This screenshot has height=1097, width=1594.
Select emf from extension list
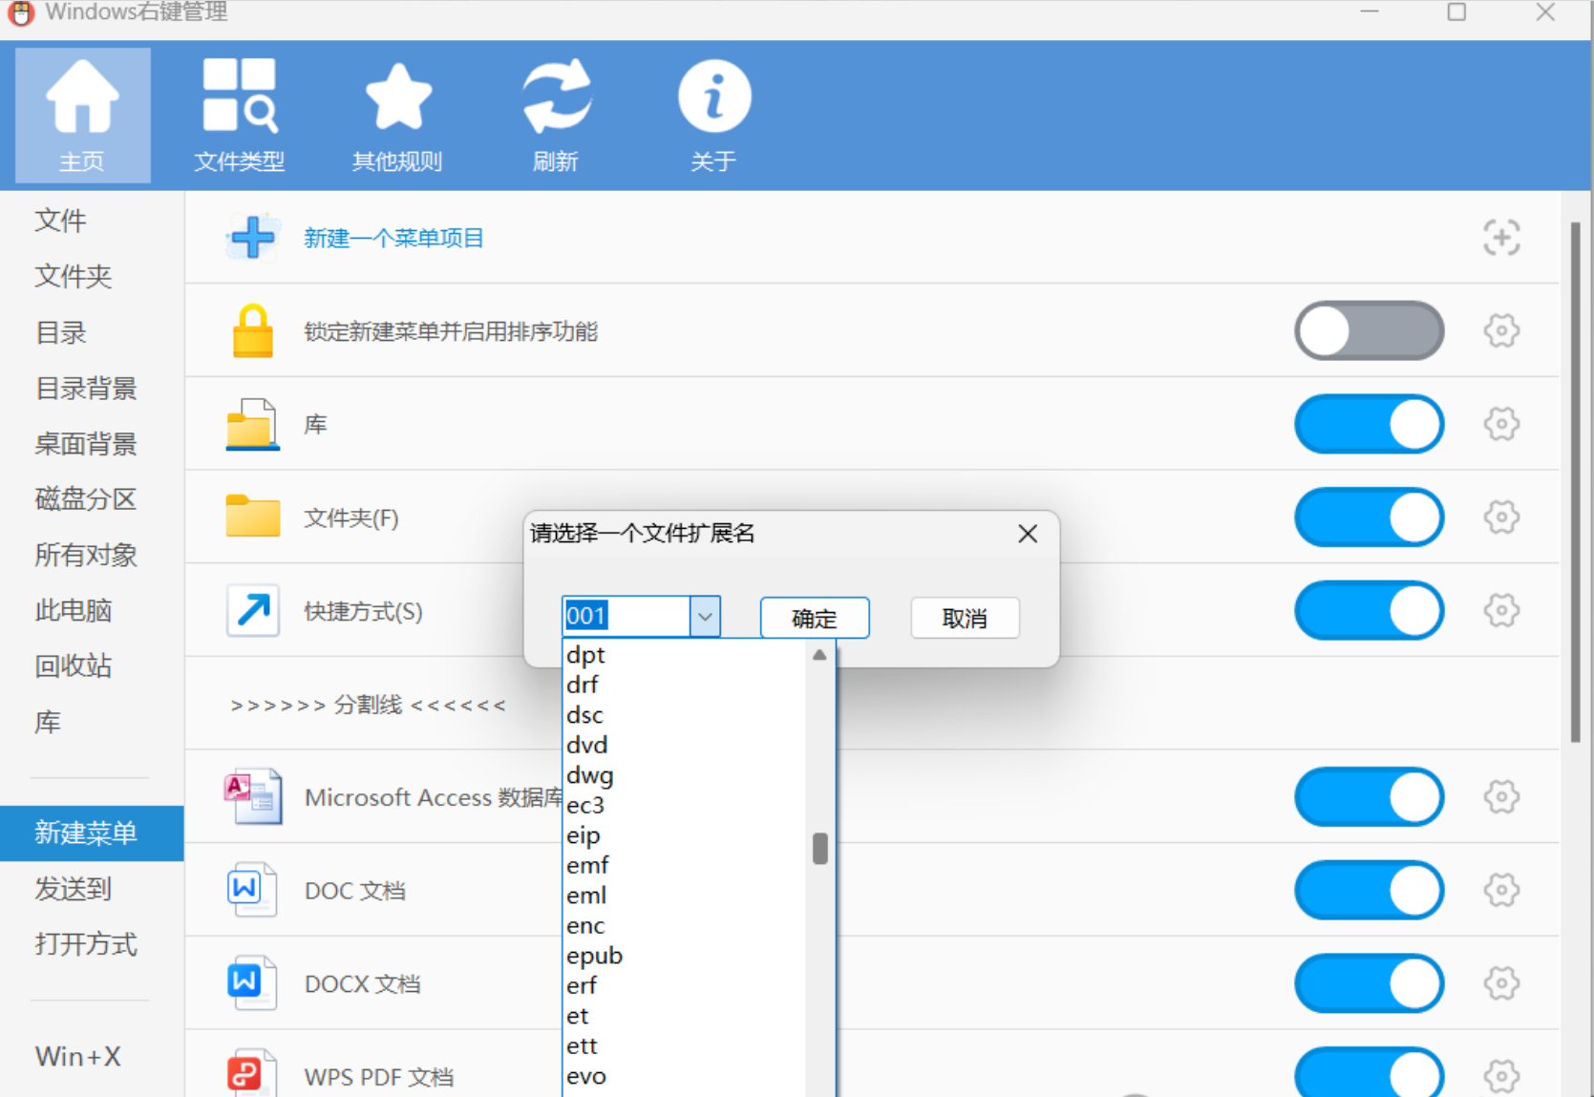click(684, 865)
